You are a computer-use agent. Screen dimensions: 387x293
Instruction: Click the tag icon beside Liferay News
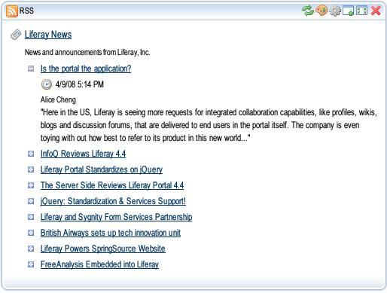point(16,35)
